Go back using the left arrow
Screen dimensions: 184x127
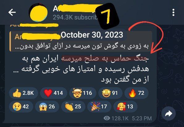coord(12,12)
